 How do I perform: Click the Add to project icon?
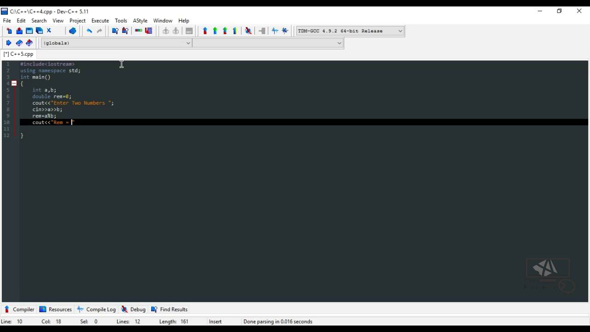coord(166,31)
